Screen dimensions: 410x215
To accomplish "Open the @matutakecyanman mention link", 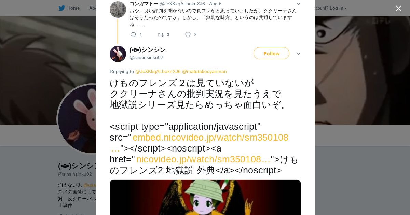I will 204,71.
